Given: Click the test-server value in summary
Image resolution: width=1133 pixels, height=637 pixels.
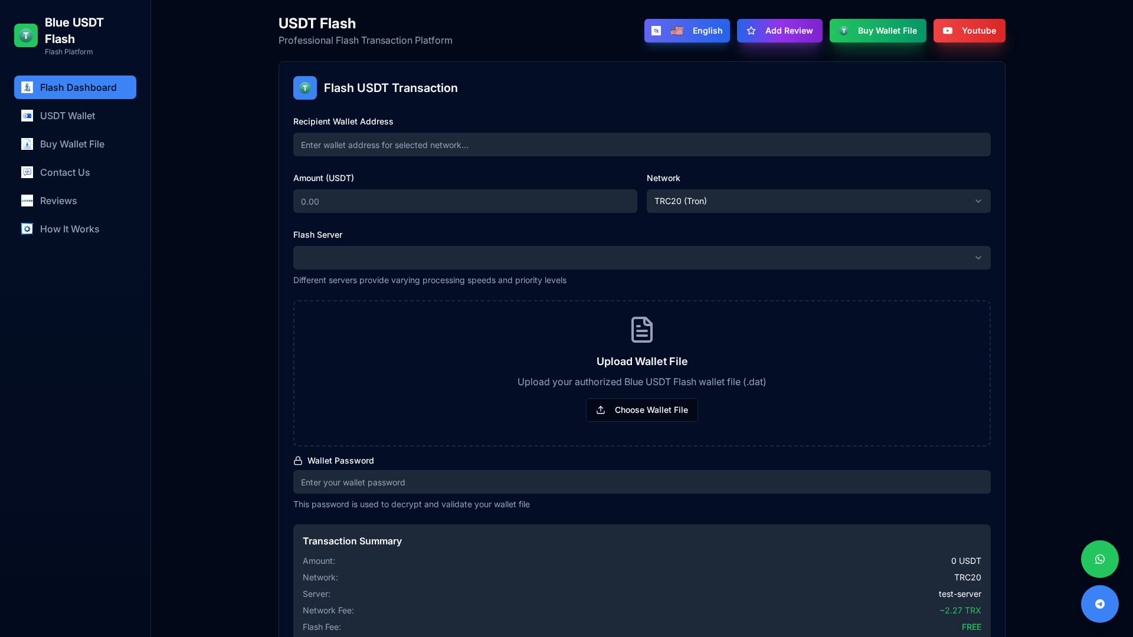Looking at the screenshot, I should [x=960, y=594].
